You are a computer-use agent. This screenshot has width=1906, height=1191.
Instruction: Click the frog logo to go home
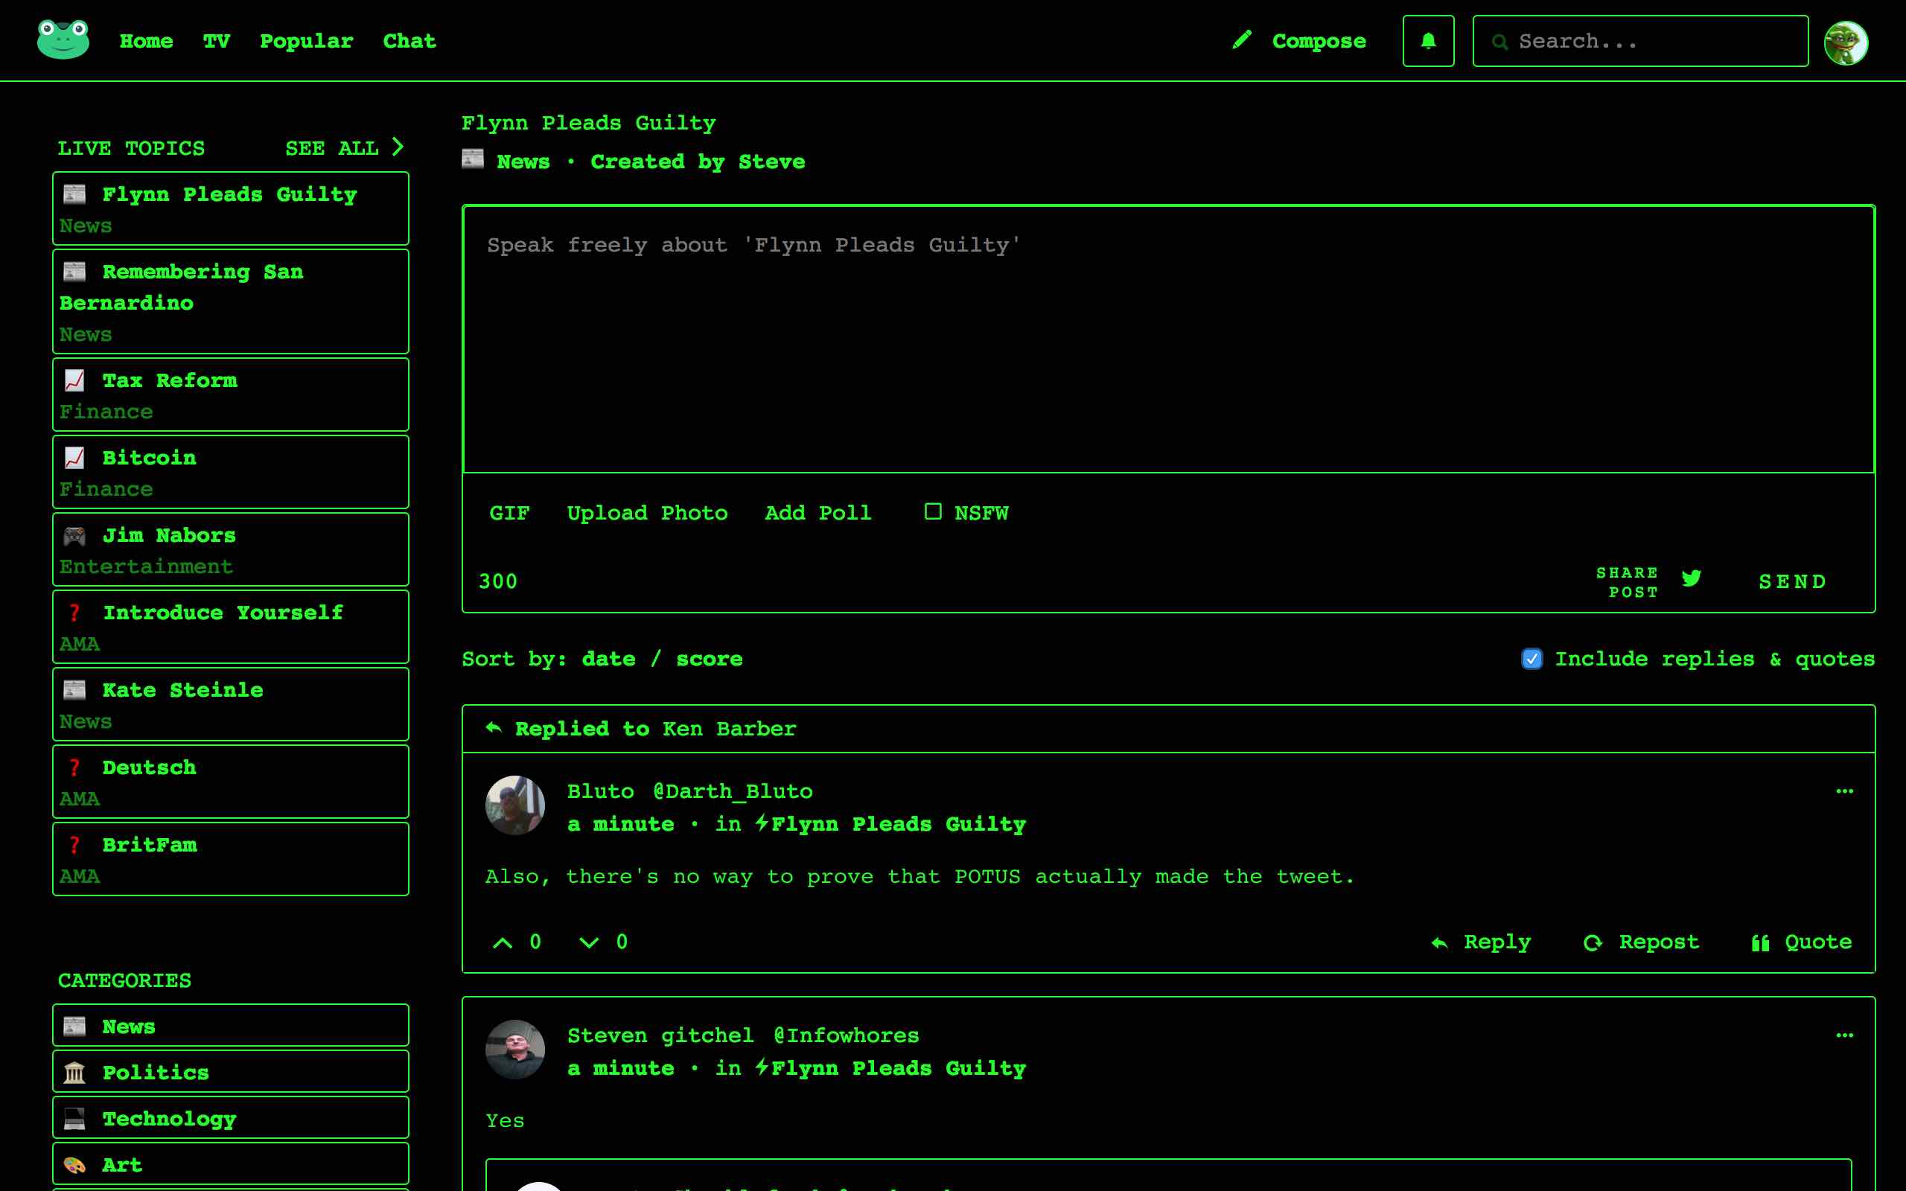(x=62, y=37)
